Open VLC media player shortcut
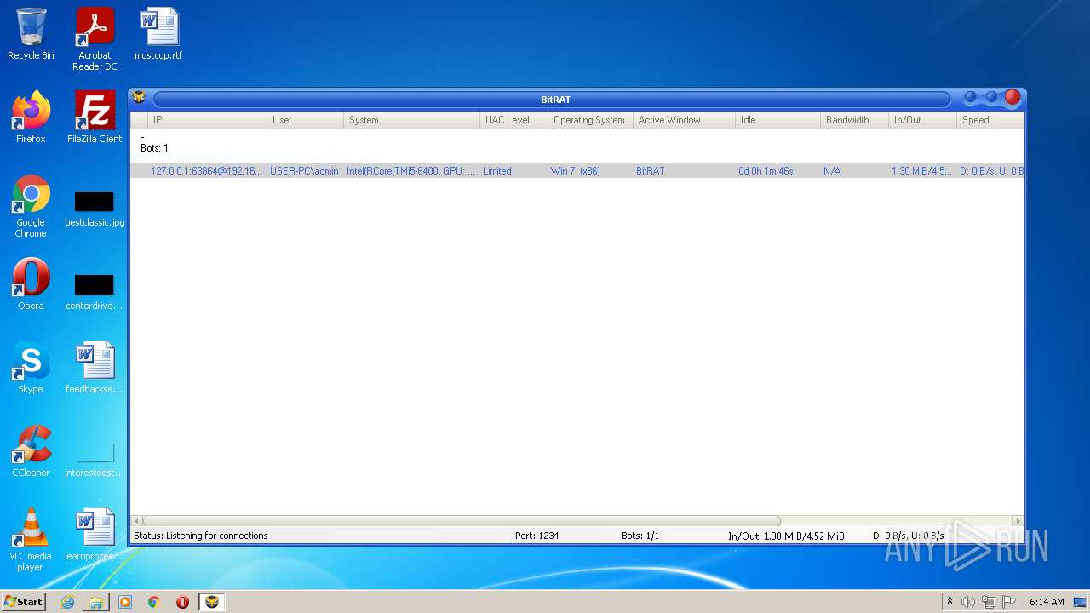This screenshot has height=613, width=1090. (31, 540)
